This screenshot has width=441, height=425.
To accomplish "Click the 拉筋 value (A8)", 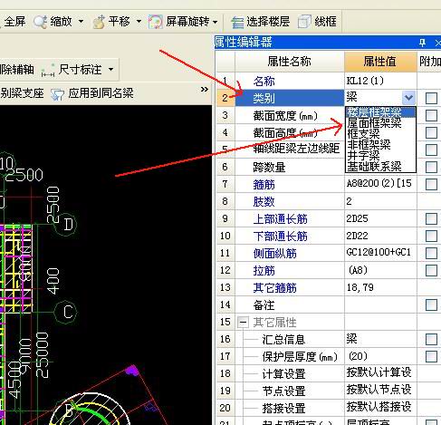I will (380, 270).
